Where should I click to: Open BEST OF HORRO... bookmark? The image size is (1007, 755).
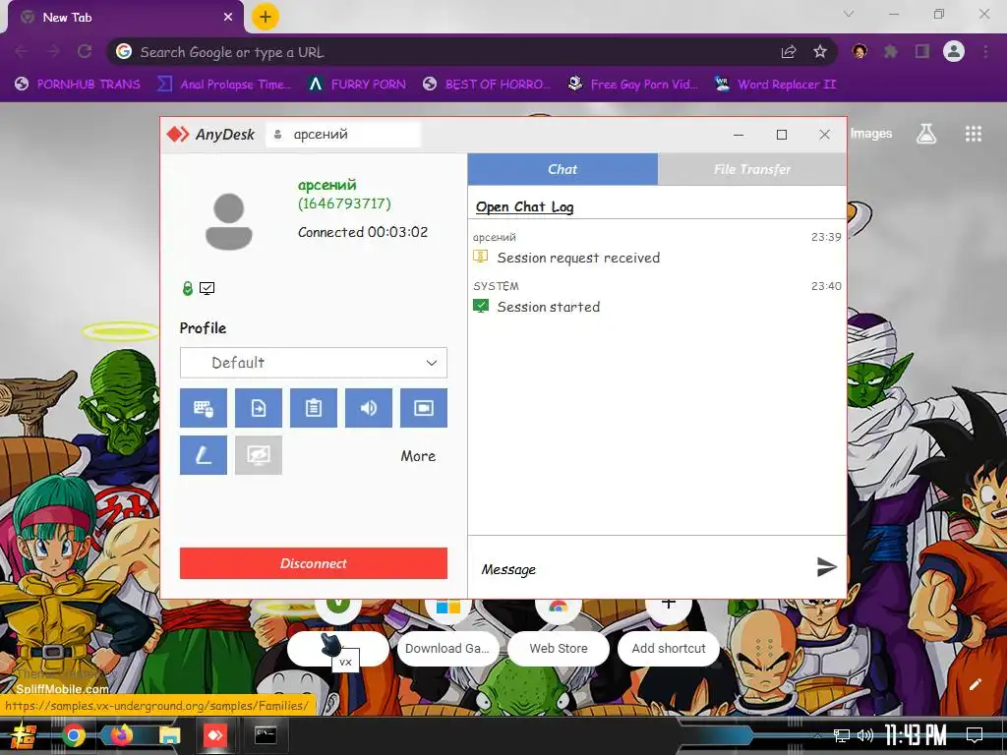[x=487, y=85]
